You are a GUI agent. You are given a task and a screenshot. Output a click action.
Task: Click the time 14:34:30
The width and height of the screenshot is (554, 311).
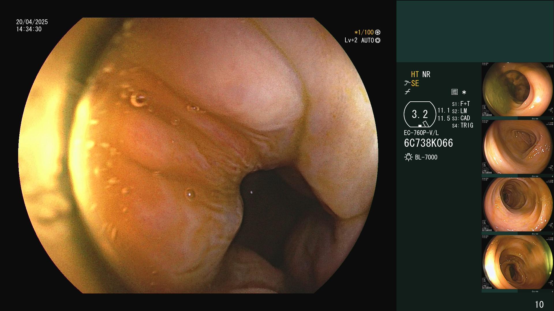coord(29,29)
